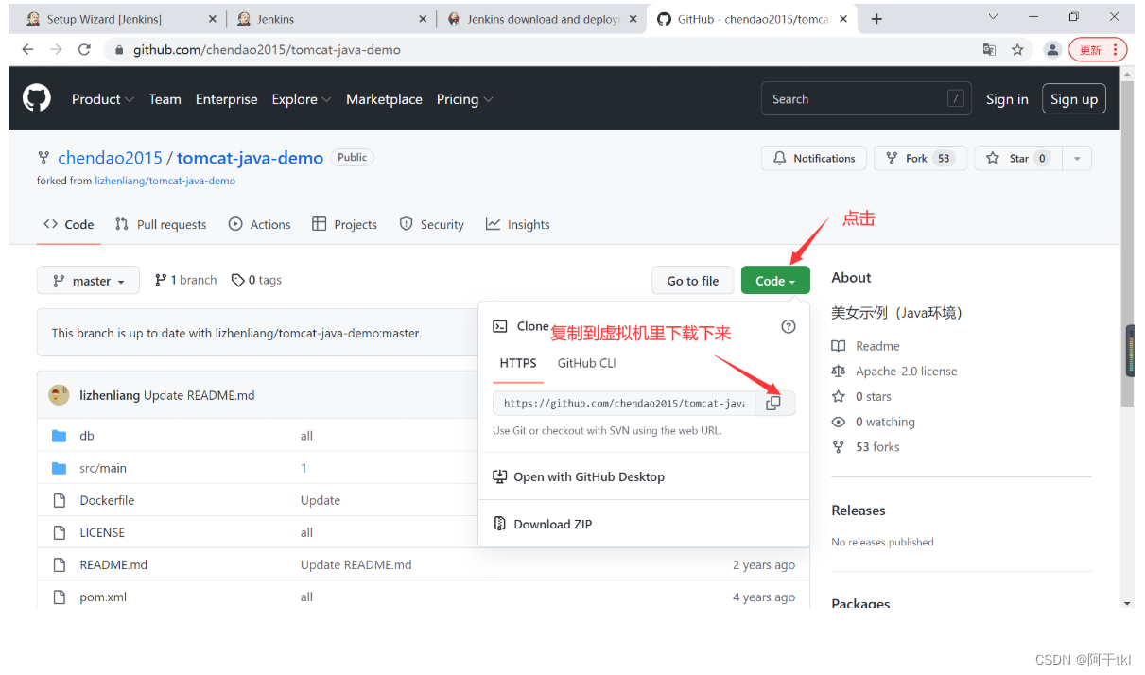Image resolution: width=1145 pixels, height=675 pixels.
Task: Expand the Pricing navigation menu
Action: click(464, 99)
